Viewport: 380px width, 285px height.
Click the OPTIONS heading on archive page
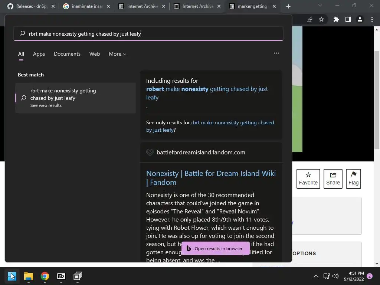point(304,253)
